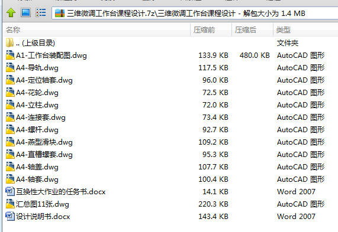
Task: Sort by the 压缩前 column header
Action: (211, 30)
